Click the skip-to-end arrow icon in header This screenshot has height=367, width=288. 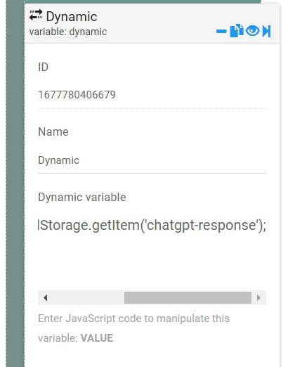[x=267, y=31]
